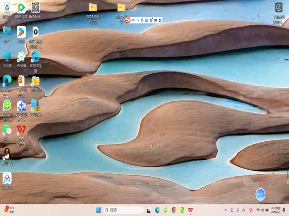Expand the hidden system tray icons chevron
The width and height of the screenshot is (289, 216).
coord(225,210)
